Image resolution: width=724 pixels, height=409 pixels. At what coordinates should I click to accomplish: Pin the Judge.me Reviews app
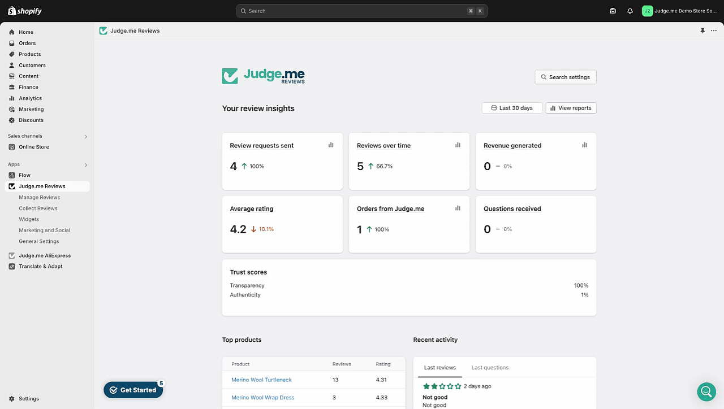(703, 31)
